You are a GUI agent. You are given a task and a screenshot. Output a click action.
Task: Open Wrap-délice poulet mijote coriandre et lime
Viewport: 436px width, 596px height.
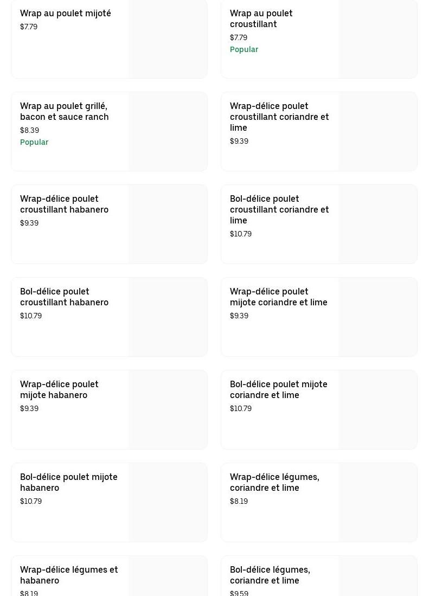pos(278,297)
